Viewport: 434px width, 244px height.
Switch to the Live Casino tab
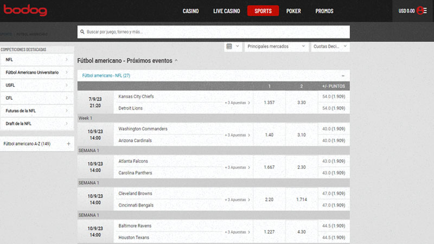[226, 11]
